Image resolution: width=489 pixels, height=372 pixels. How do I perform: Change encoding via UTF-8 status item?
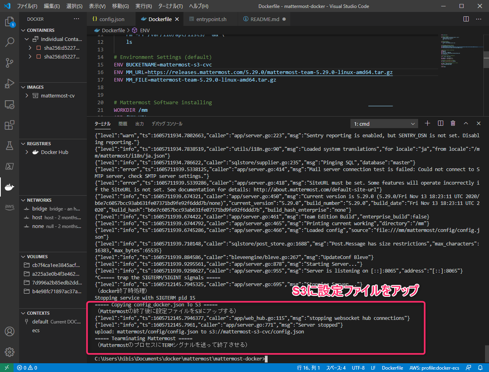[358, 368]
